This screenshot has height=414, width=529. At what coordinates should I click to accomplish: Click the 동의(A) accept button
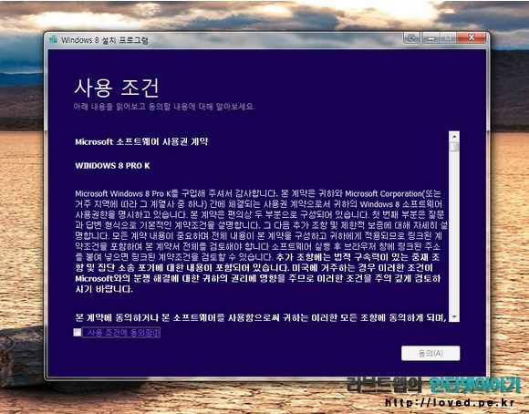[430, 353]
